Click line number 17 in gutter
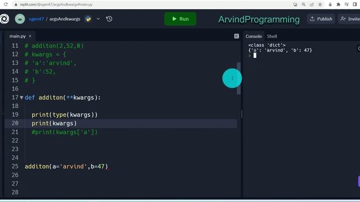360x202 pixels. (x=15, y=97)
